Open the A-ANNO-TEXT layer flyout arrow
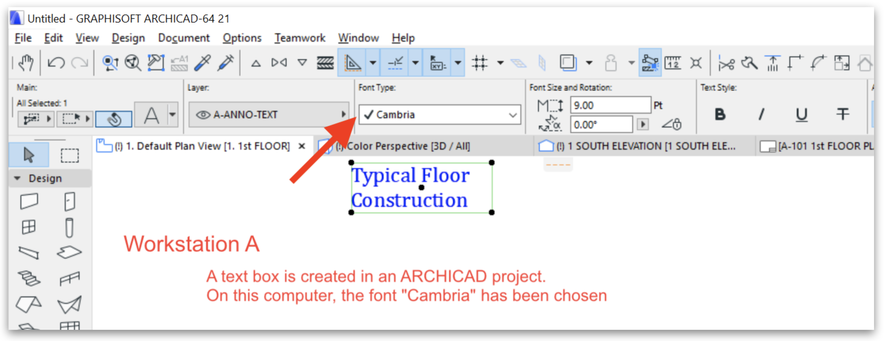The width and height of the screenshot is (884, 341). click(343, 115)
